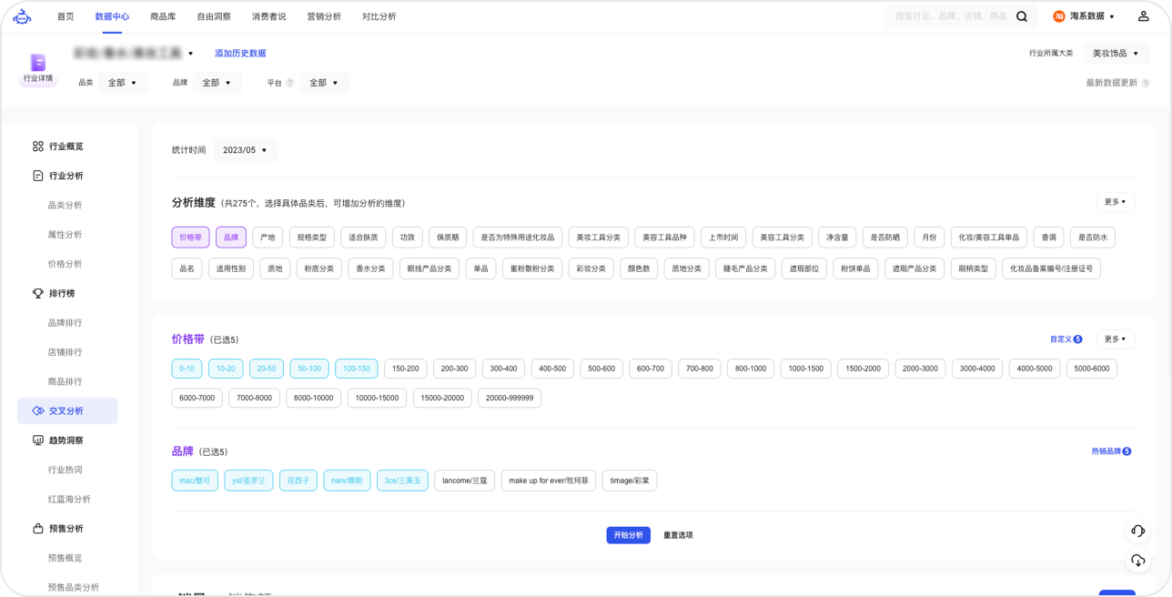
Task: Open the 品类 全部 dropdown
Action: click(x=123, y=83)
